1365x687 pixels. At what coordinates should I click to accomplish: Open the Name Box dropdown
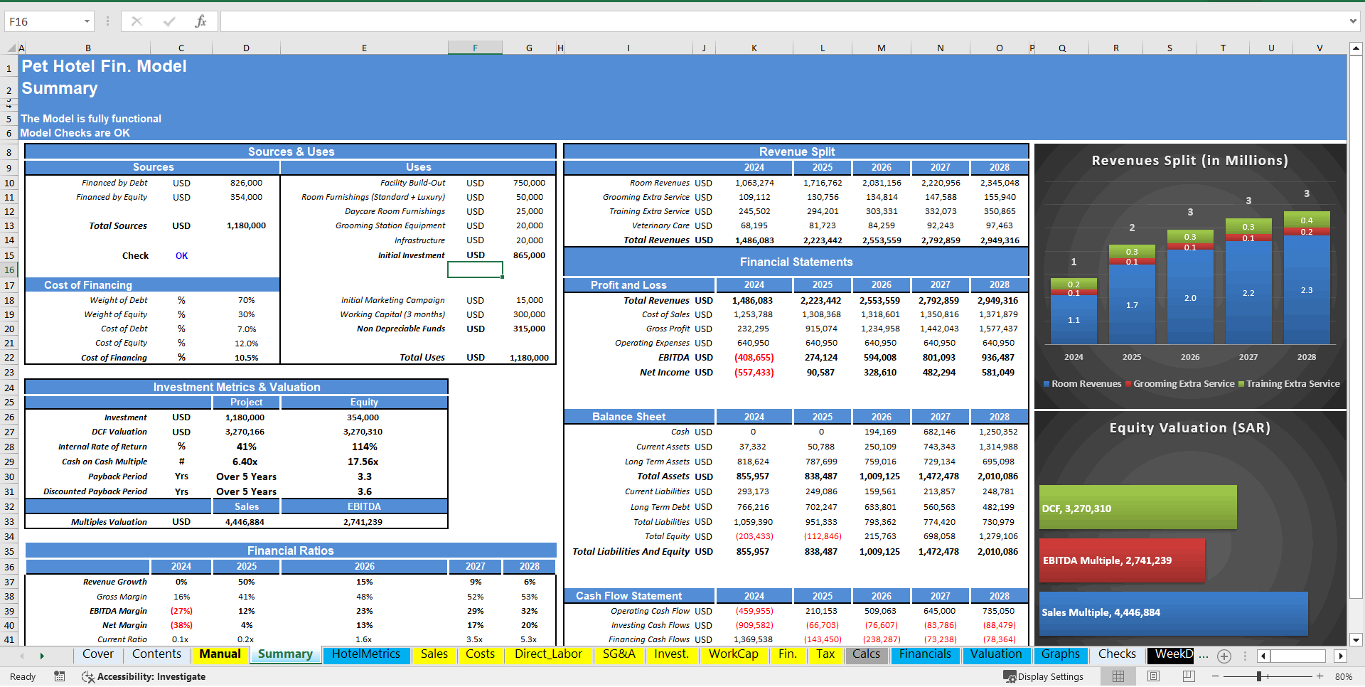coord(87,21)
